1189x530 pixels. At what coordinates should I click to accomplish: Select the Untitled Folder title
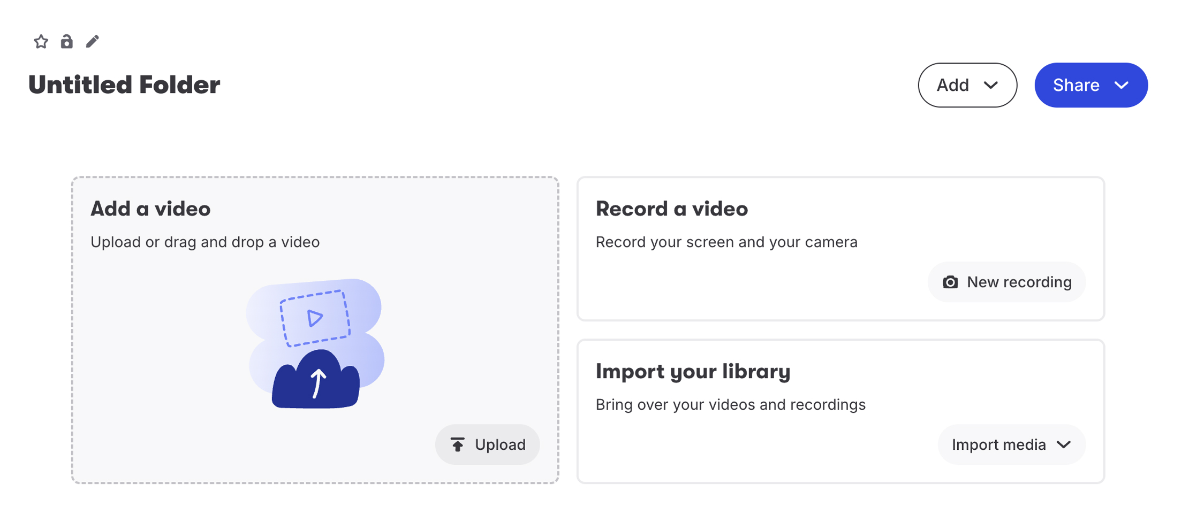124,85
